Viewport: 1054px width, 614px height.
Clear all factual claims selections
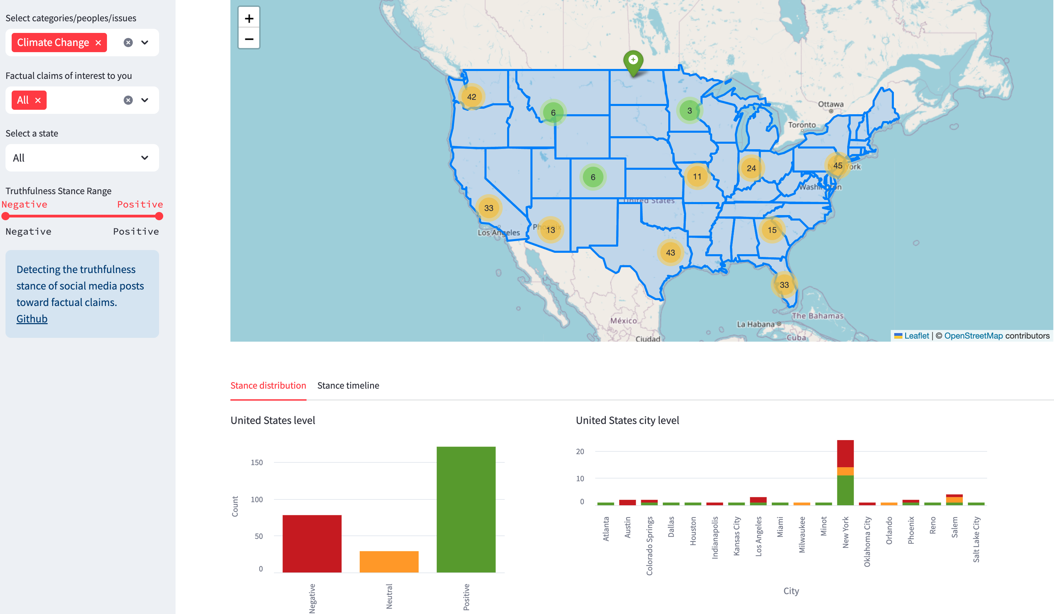[x=128, y=100]
